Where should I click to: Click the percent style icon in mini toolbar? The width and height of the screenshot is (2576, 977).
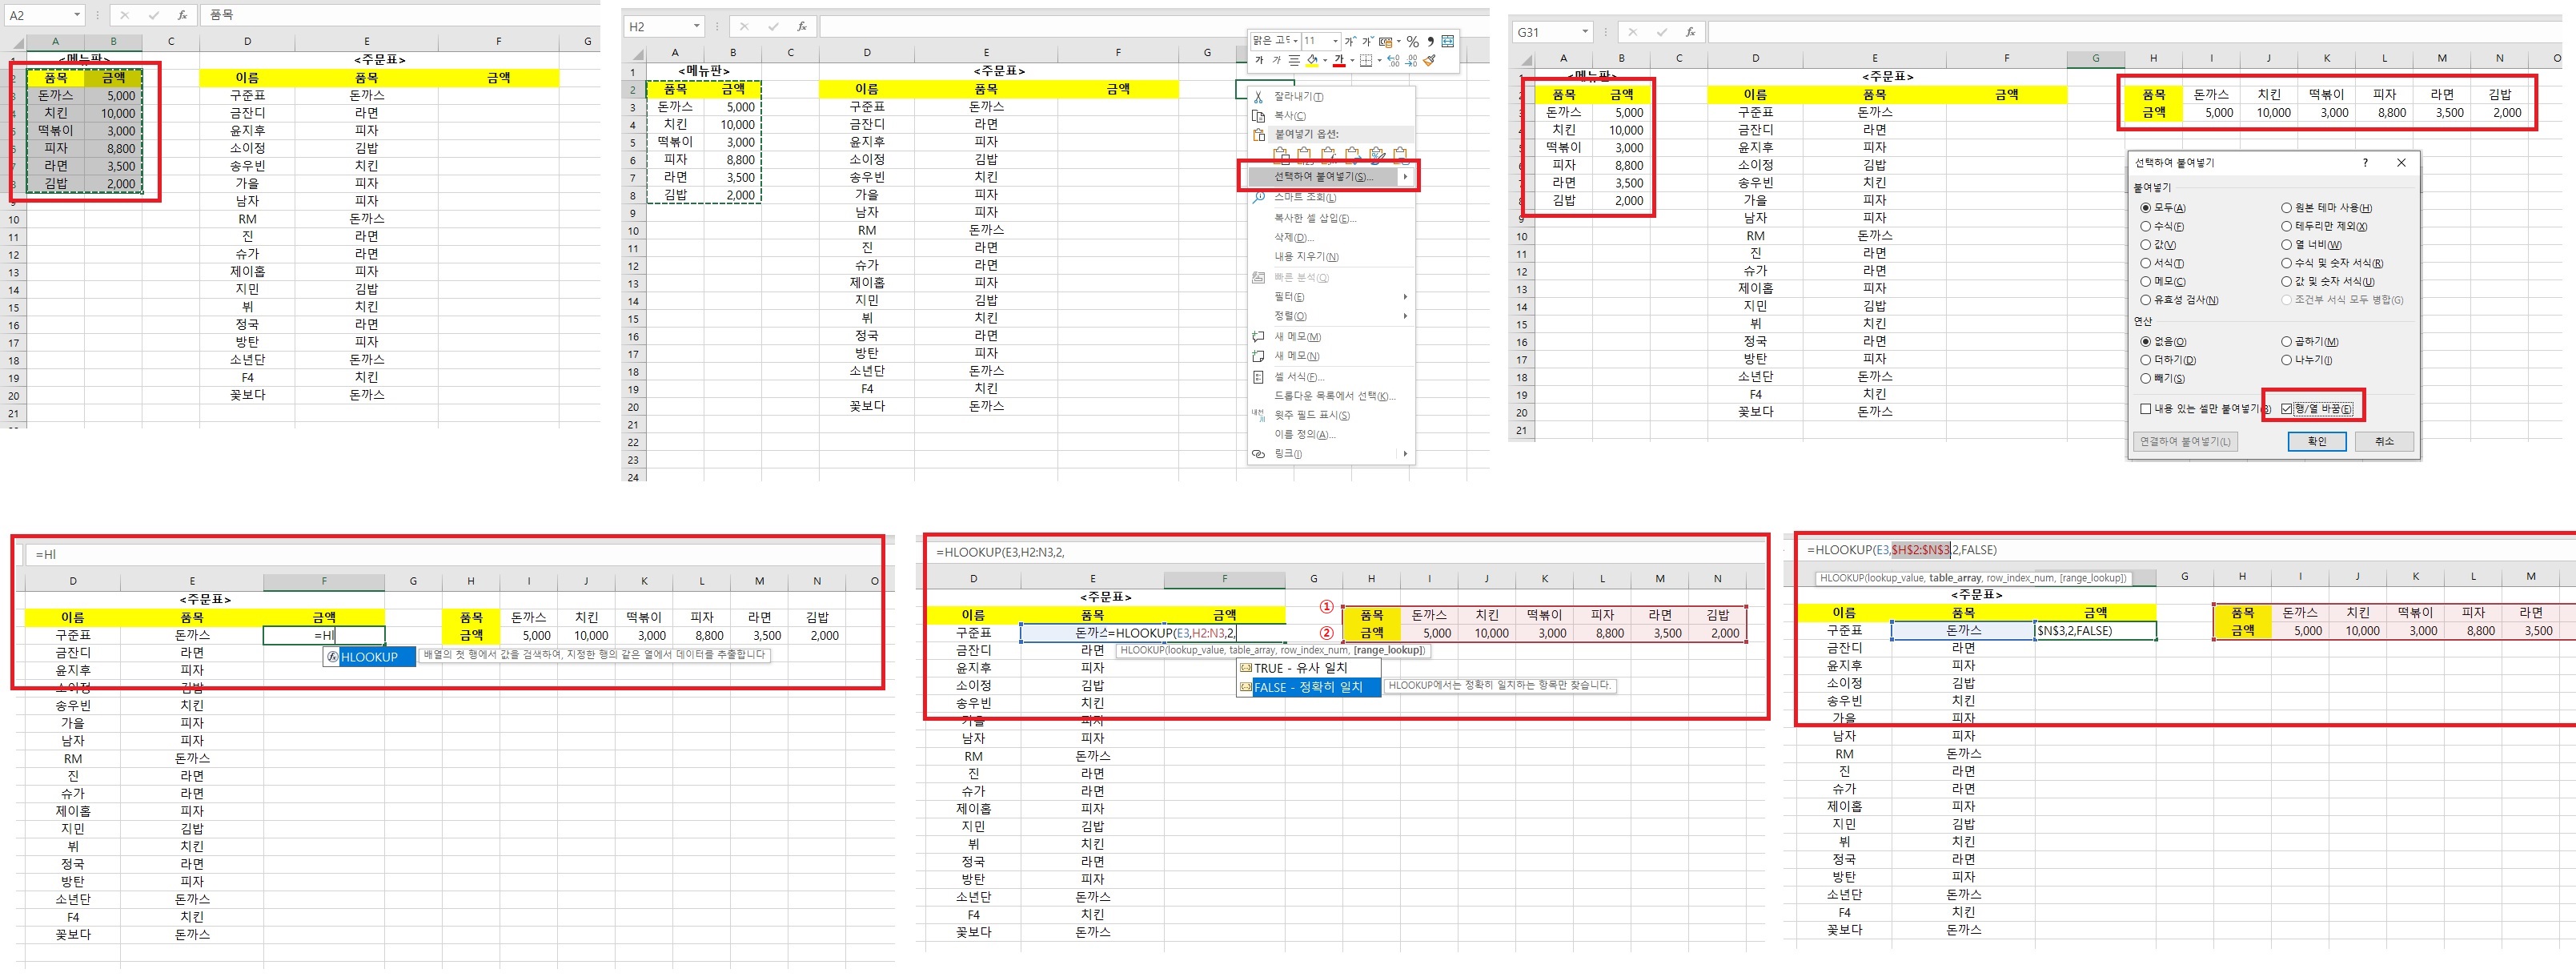(x=1412, y=42)
